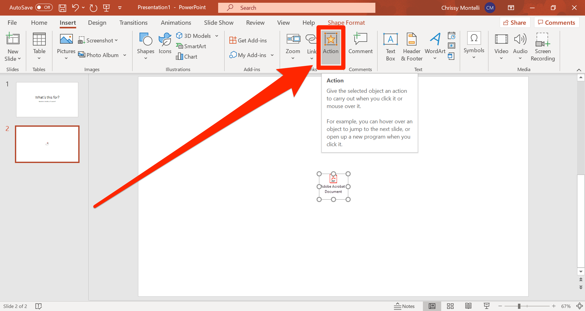
Task: Open the Review tab
Action: click(255, 23)
